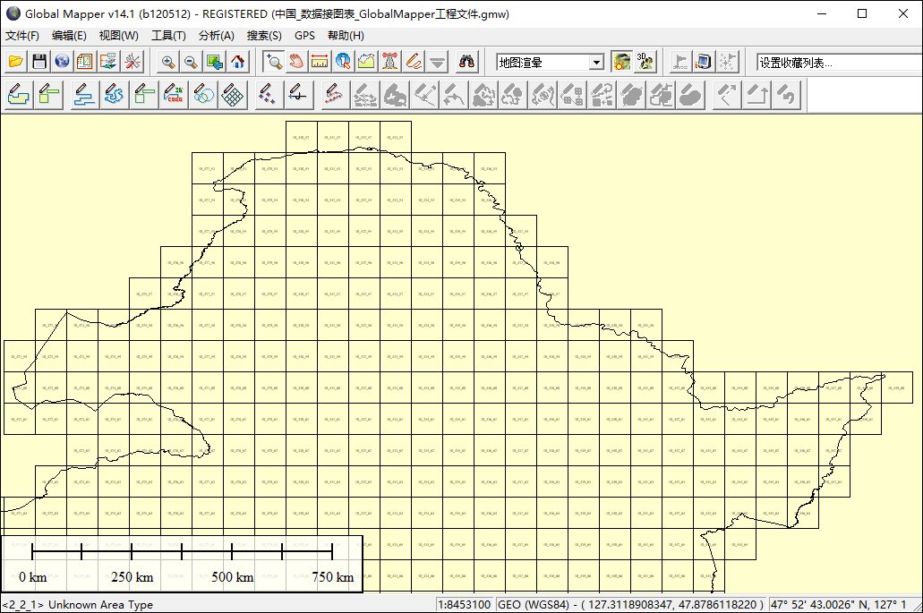
Task: Click the Open Data File folder icon
Action: 15,62
